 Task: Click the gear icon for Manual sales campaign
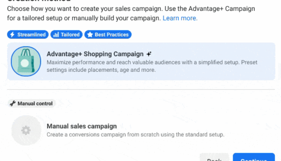(26, 130)
